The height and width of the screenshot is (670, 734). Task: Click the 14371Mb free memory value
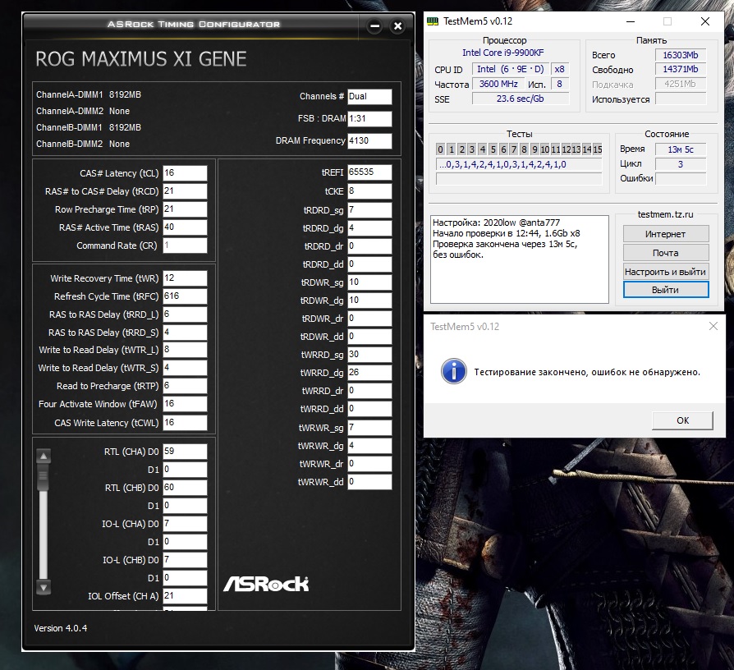pos(680,69)
